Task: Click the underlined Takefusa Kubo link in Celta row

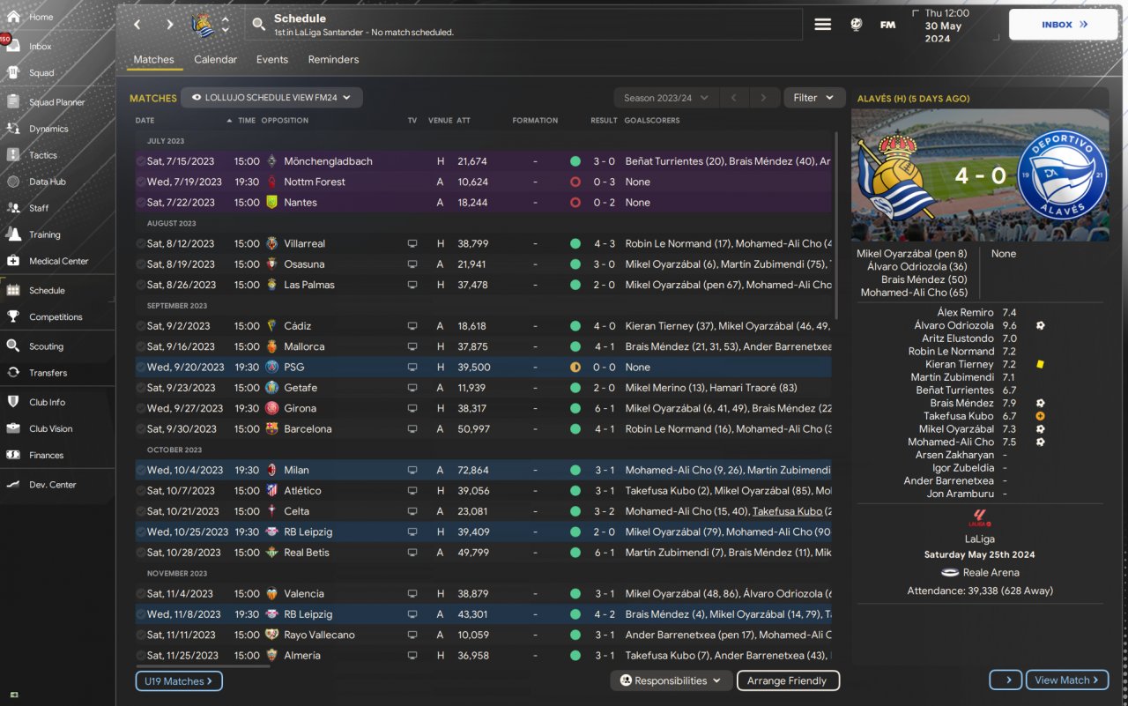Action: tap(787, 511)
